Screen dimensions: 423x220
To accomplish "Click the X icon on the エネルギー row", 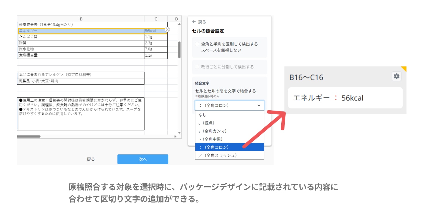I will pyautogui.click(x=167, y=30).
